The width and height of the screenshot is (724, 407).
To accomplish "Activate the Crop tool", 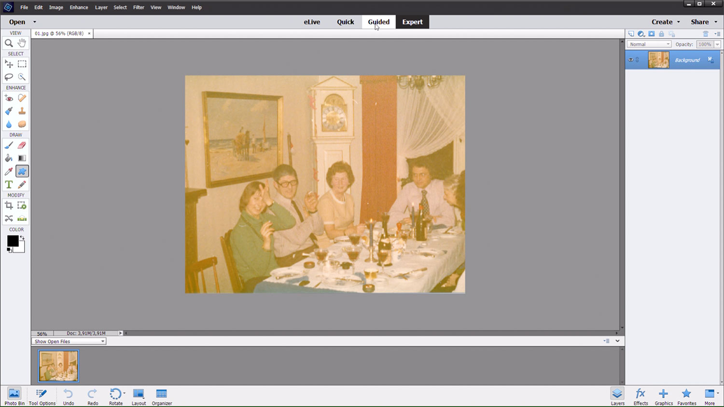I will point(9,205).
